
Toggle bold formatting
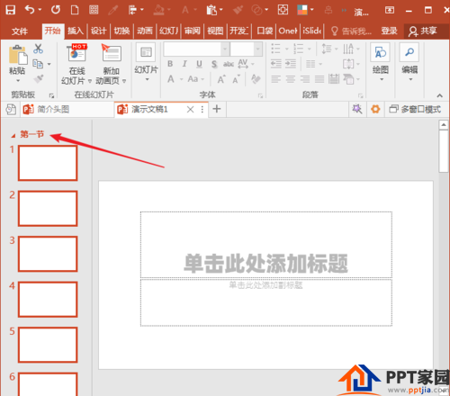[170, 64]
